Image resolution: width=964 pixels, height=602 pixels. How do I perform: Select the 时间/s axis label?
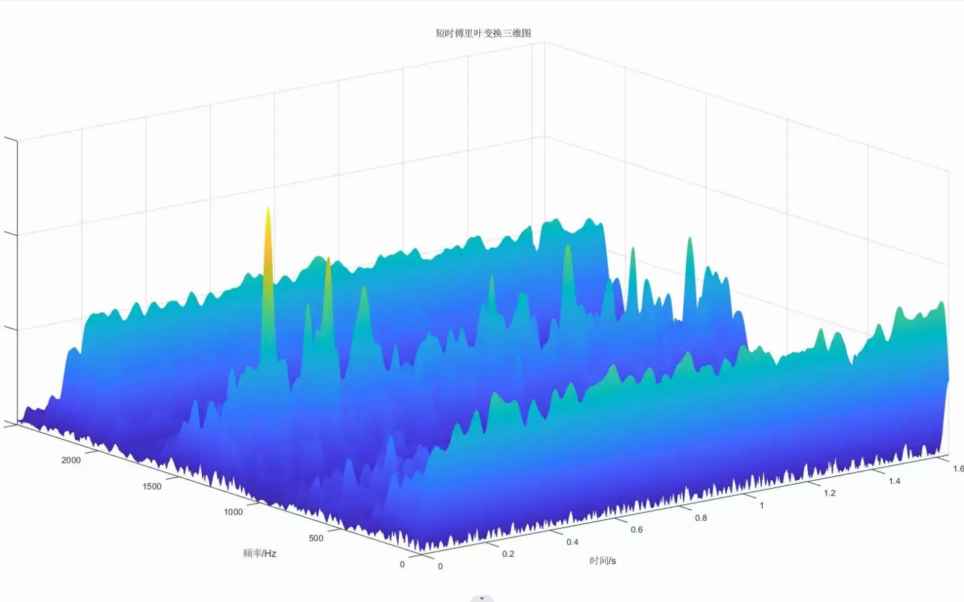(603, 561)
